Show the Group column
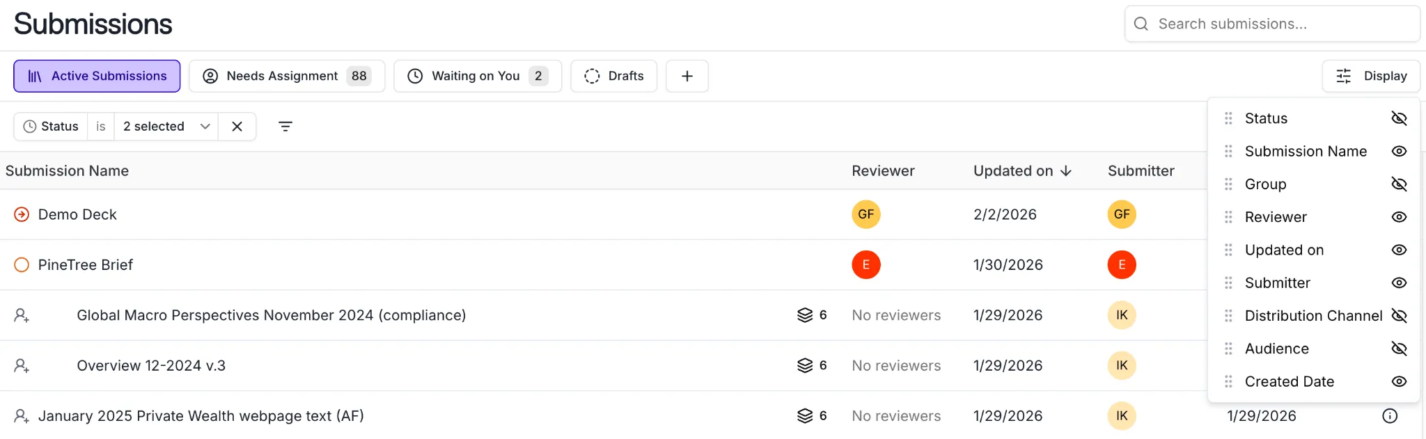 click(1399, 184)
